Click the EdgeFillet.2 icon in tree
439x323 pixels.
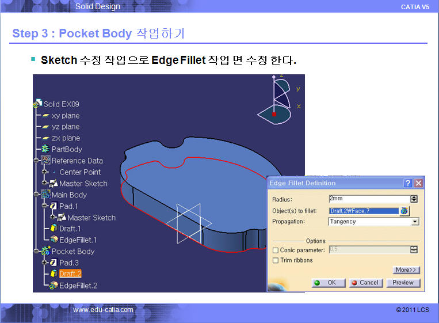pos(54,286)
